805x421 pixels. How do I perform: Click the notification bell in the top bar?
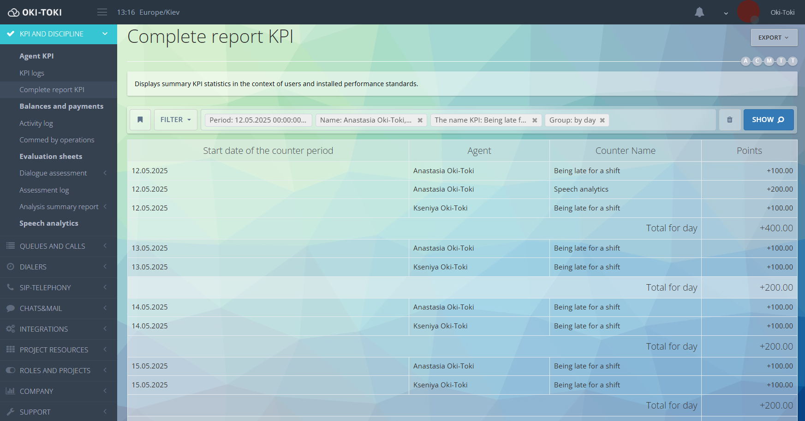699,12
